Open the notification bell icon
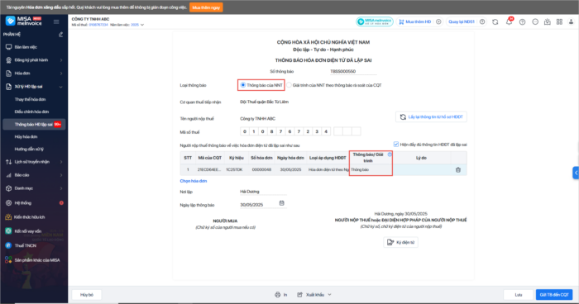This screenshot has height=304, width=579. [509, 22]
